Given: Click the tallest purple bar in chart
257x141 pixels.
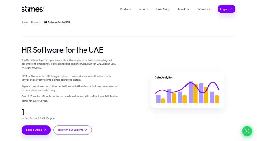Looking at the screenshot, I should point(191,92).
